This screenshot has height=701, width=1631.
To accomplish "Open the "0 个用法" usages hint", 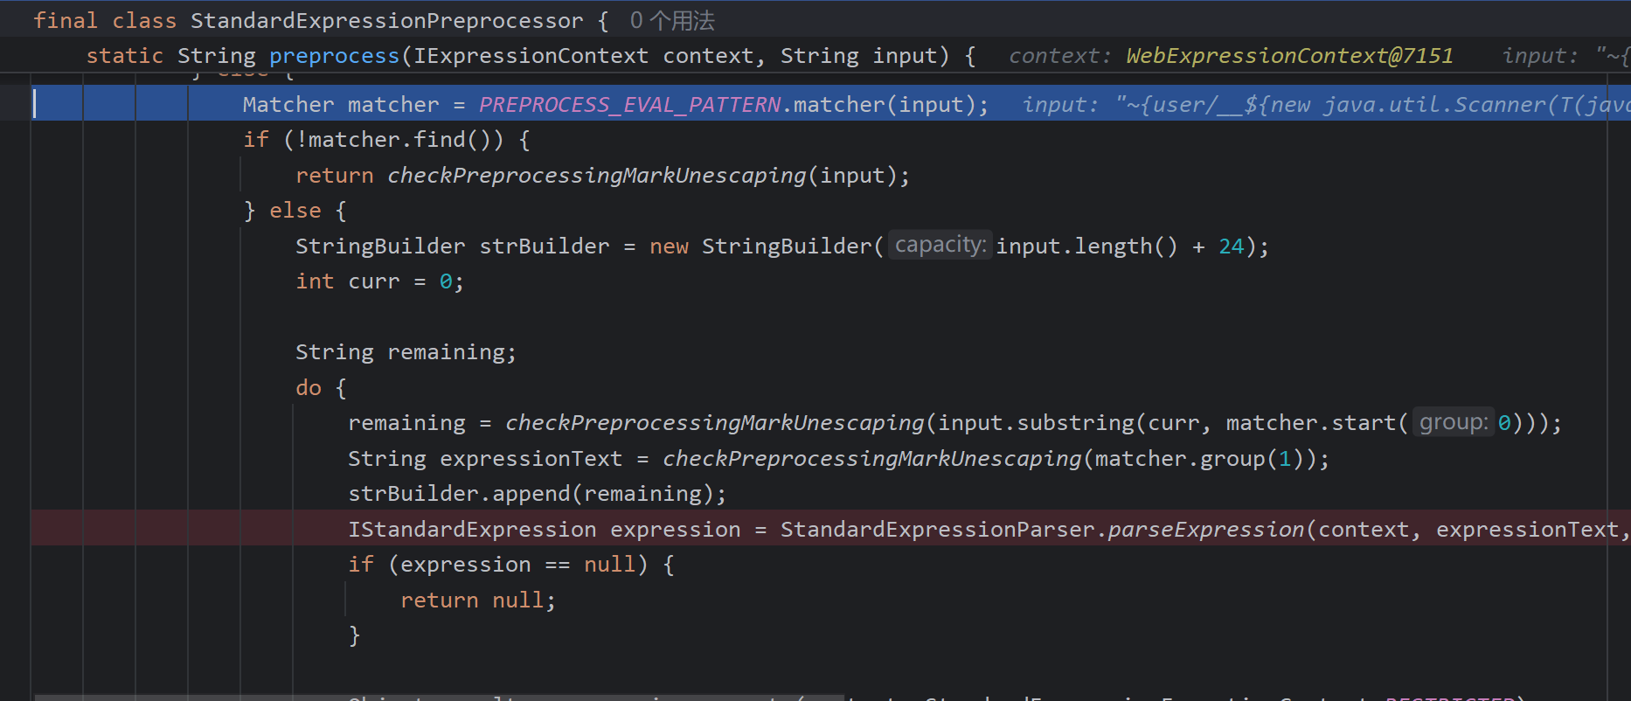I will pyautogui.click(x=672, y=20).
